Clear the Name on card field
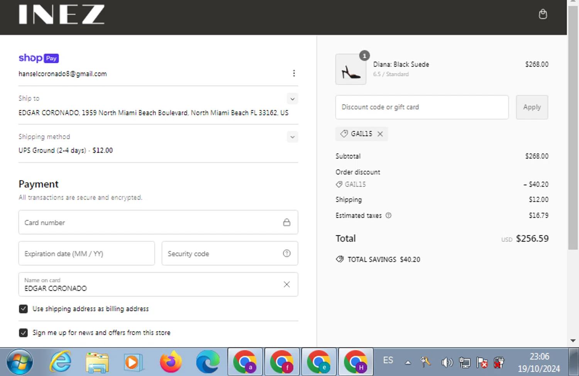The width and height of the screenshot is (579, 376). 287,284
